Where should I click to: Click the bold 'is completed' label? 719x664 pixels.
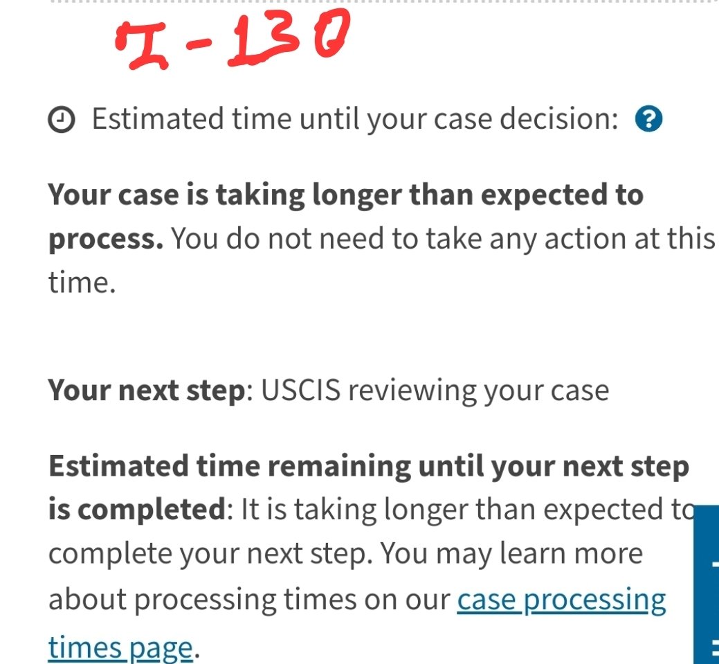pos(137,510)
